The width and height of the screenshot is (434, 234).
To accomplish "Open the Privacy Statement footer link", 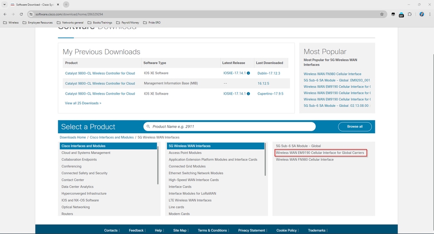I will pos(252,231).
